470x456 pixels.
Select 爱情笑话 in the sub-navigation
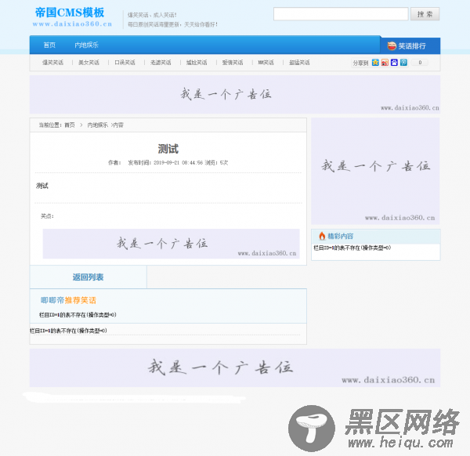233,63
